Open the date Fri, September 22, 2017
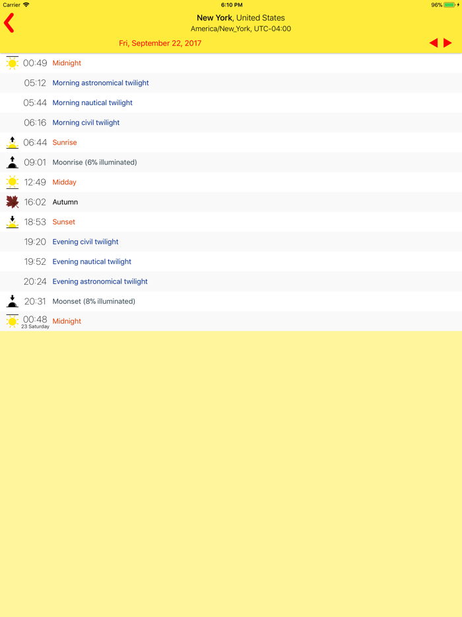The width and height of the screenshot is (462, 617). point(160,44)
